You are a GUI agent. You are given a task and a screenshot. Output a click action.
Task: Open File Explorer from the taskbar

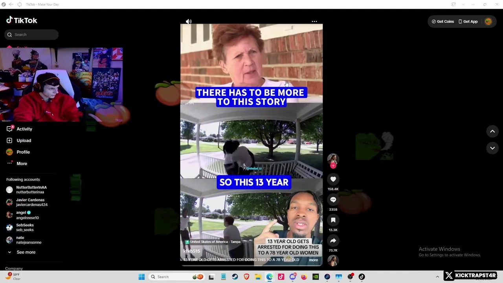(x=258, y=277)
